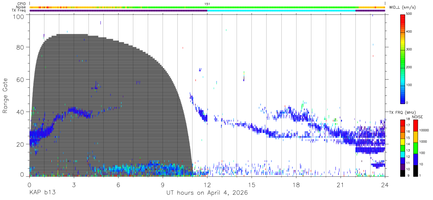The height and width of the screenshot is (200, 433).
Task: Click the 200 tick on width colorbar
Action: pos(409,67)
